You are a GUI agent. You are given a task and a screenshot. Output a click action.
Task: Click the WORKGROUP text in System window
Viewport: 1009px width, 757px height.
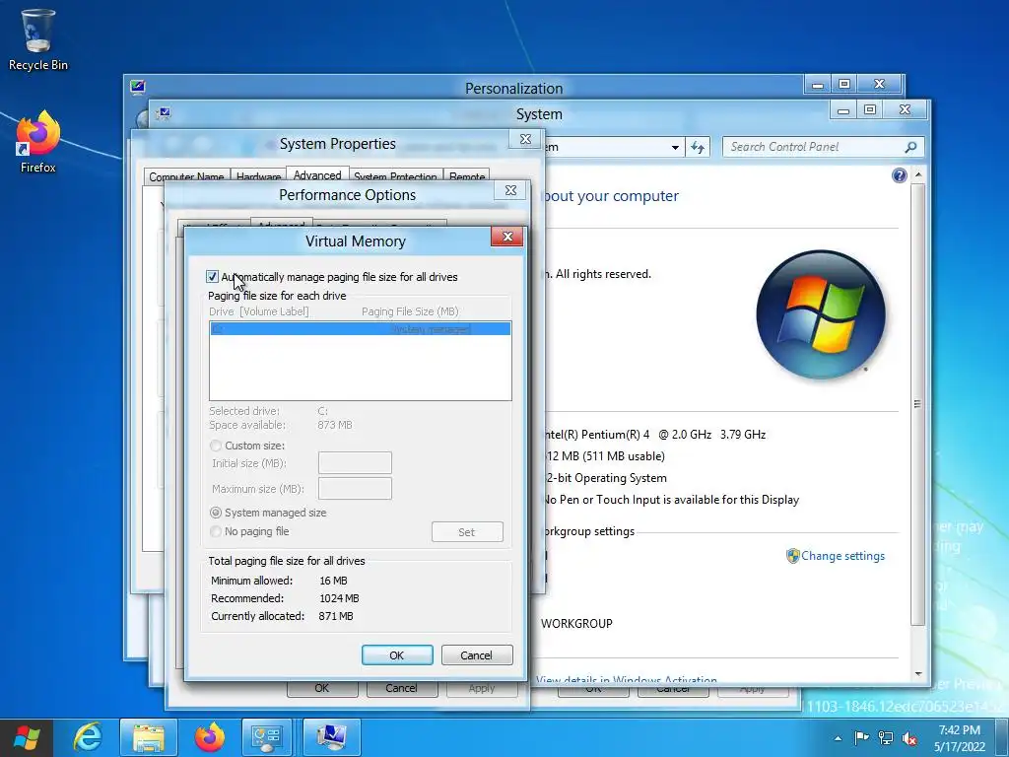pos(576,624)
